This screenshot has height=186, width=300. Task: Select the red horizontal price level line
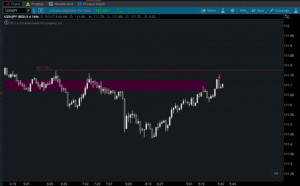tap(160, 70)
